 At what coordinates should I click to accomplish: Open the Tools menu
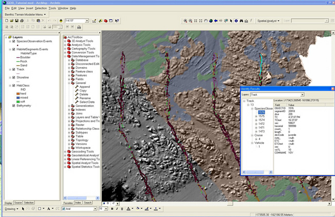pos(52,8)
